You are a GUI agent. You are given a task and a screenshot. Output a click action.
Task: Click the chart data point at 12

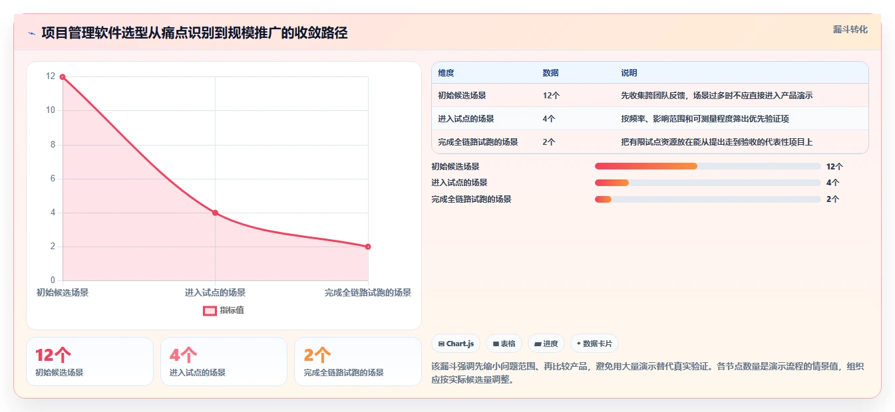coord(63,77)
